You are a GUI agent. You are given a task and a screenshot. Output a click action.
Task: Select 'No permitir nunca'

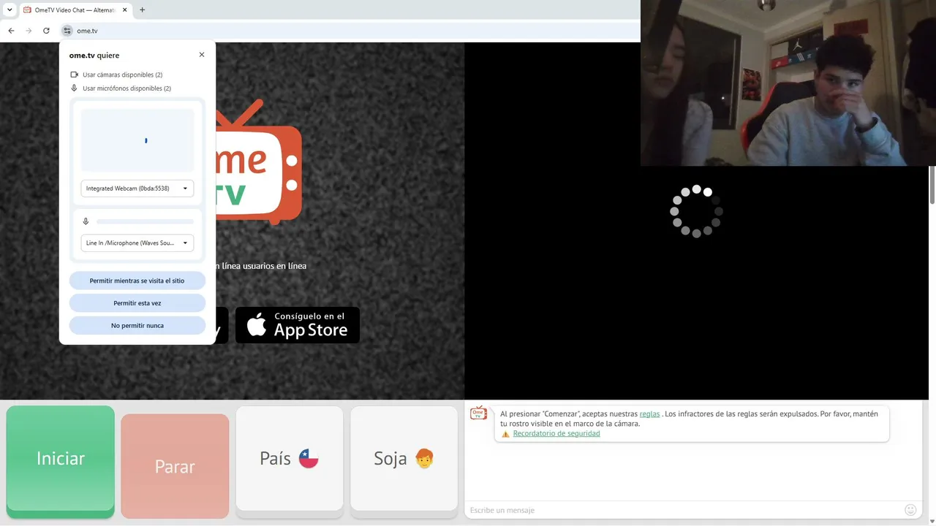pos(137,326)
